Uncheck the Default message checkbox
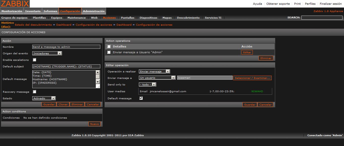Image resolution: width=344 pixels, height=146 pixels. pyautogui.click(x=141, y=98)
